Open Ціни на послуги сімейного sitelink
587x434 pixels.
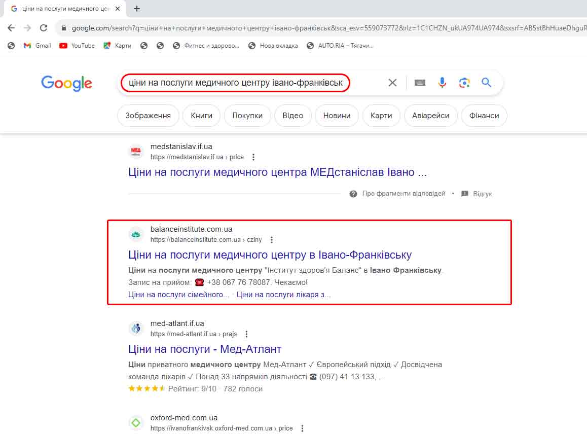point(178,295)
